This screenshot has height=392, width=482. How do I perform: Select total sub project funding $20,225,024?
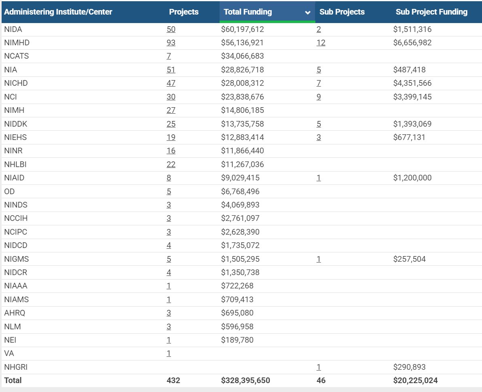[415, 381]
